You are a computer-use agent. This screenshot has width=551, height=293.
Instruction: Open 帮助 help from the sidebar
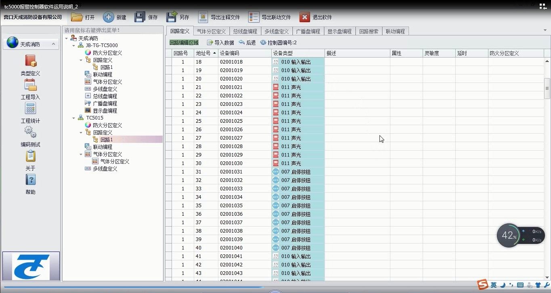(31, 184)
